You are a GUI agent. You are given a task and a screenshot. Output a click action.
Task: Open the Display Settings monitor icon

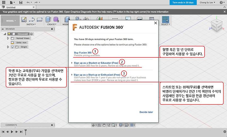tap(121, 125)
